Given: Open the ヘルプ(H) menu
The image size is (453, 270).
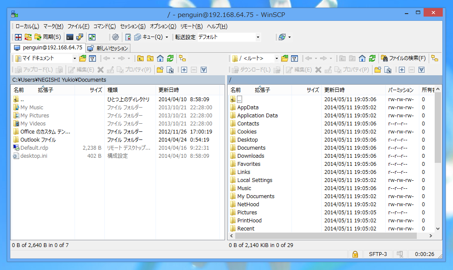Looking at the screenshot, I should tap(217, 26).
